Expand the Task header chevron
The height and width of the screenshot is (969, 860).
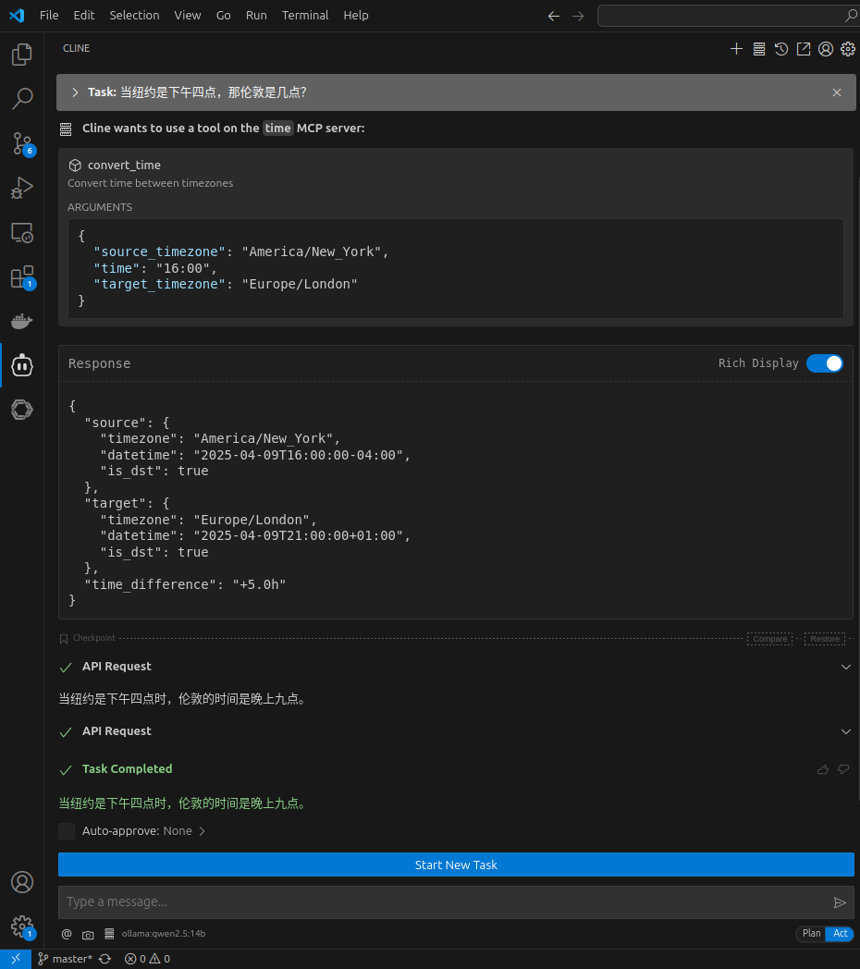(75, 92)
